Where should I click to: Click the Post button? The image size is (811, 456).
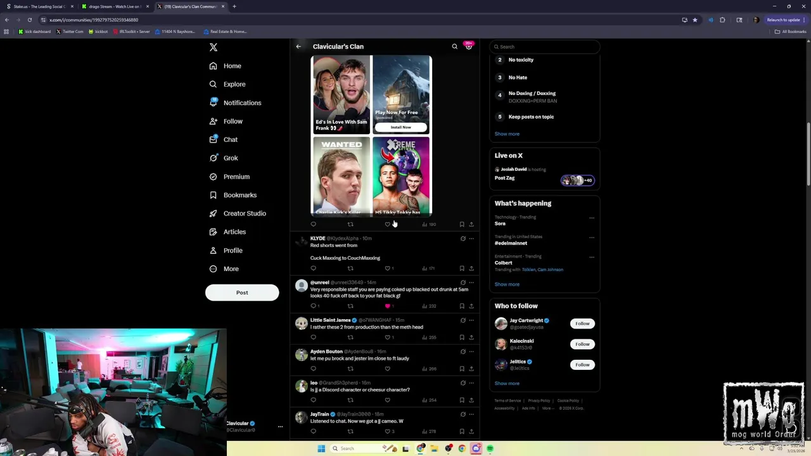click(242, 293)
